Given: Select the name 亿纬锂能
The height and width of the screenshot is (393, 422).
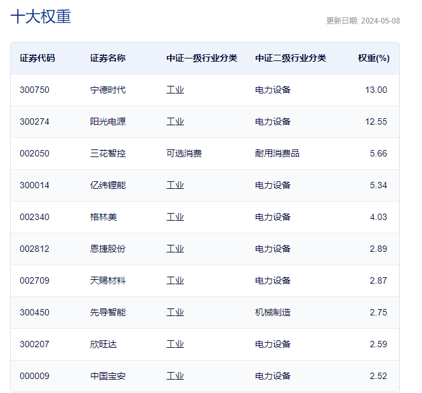Looking at the screenshot, I should coord(108,185).
